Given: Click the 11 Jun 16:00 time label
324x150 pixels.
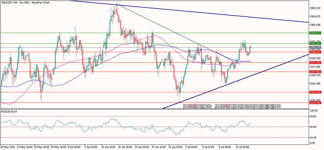Looking at the screenshot, I should click(x=109, y=147).
